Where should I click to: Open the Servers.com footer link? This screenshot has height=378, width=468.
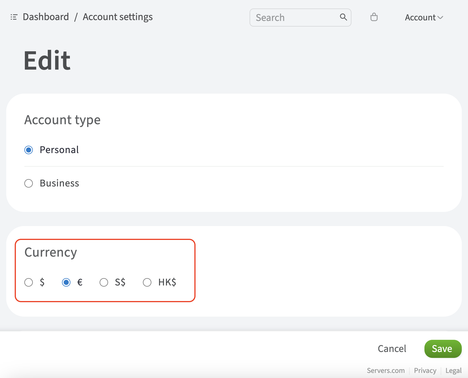[385, 370]
